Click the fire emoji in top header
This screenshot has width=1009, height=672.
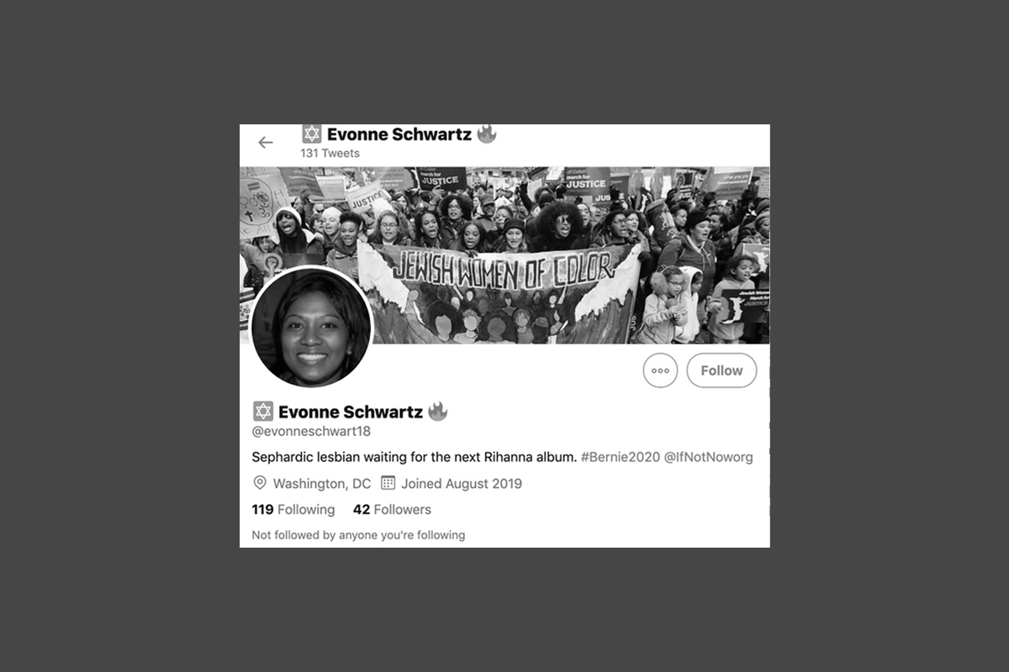click(486, 134)
